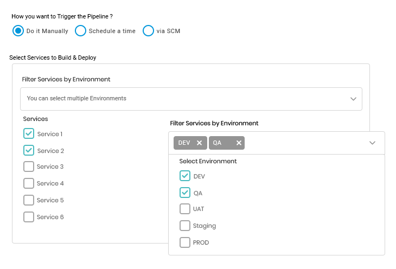Select the PROD environment checkbox

click(185, 242)
